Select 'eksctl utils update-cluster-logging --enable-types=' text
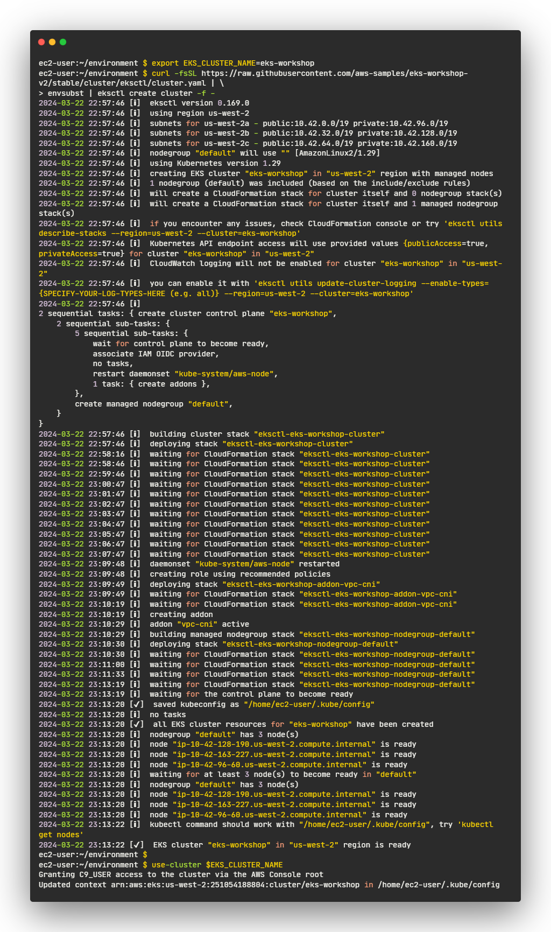The height and width of the screenshot is (932, 551). tap(371, 283)
